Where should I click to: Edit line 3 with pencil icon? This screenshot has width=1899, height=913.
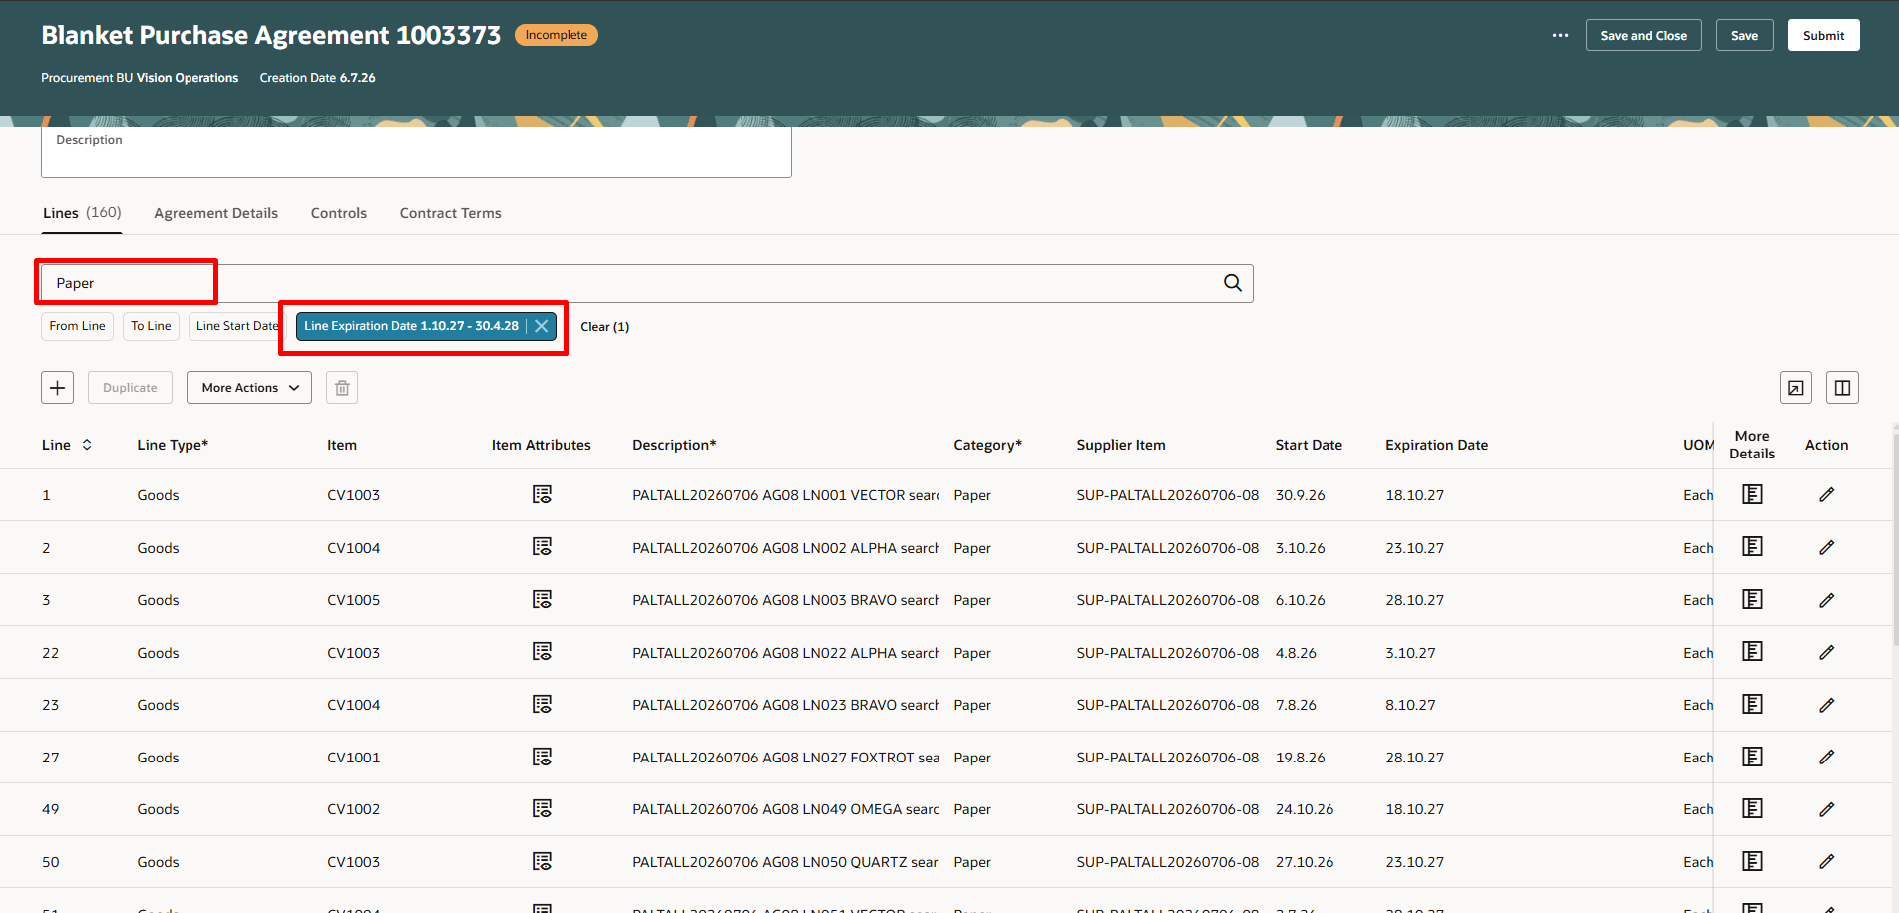point(1826,600)
